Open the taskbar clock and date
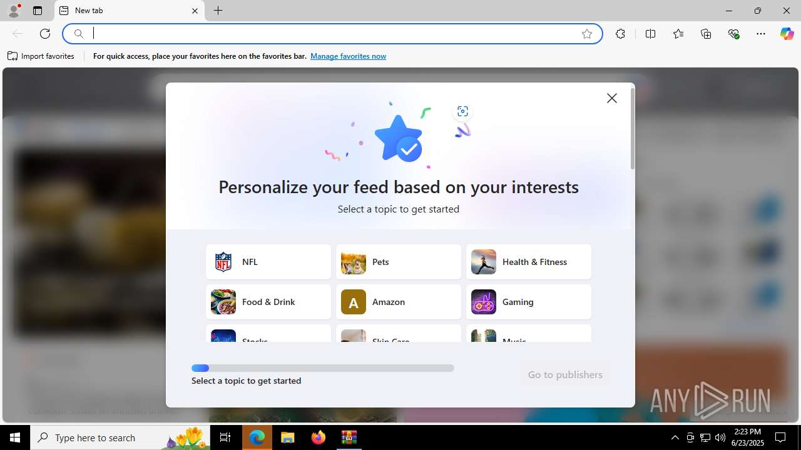The height and width of the screenshot is (450, 801). point(748,437)
